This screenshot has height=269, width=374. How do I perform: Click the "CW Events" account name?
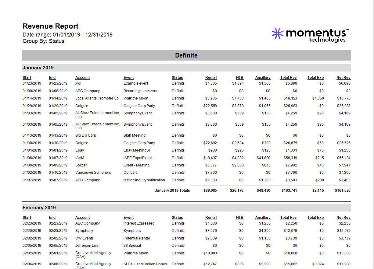click(x=85, y=238)
